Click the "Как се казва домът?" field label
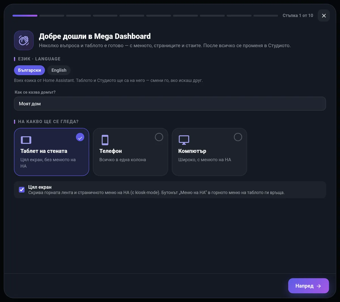 35,92
